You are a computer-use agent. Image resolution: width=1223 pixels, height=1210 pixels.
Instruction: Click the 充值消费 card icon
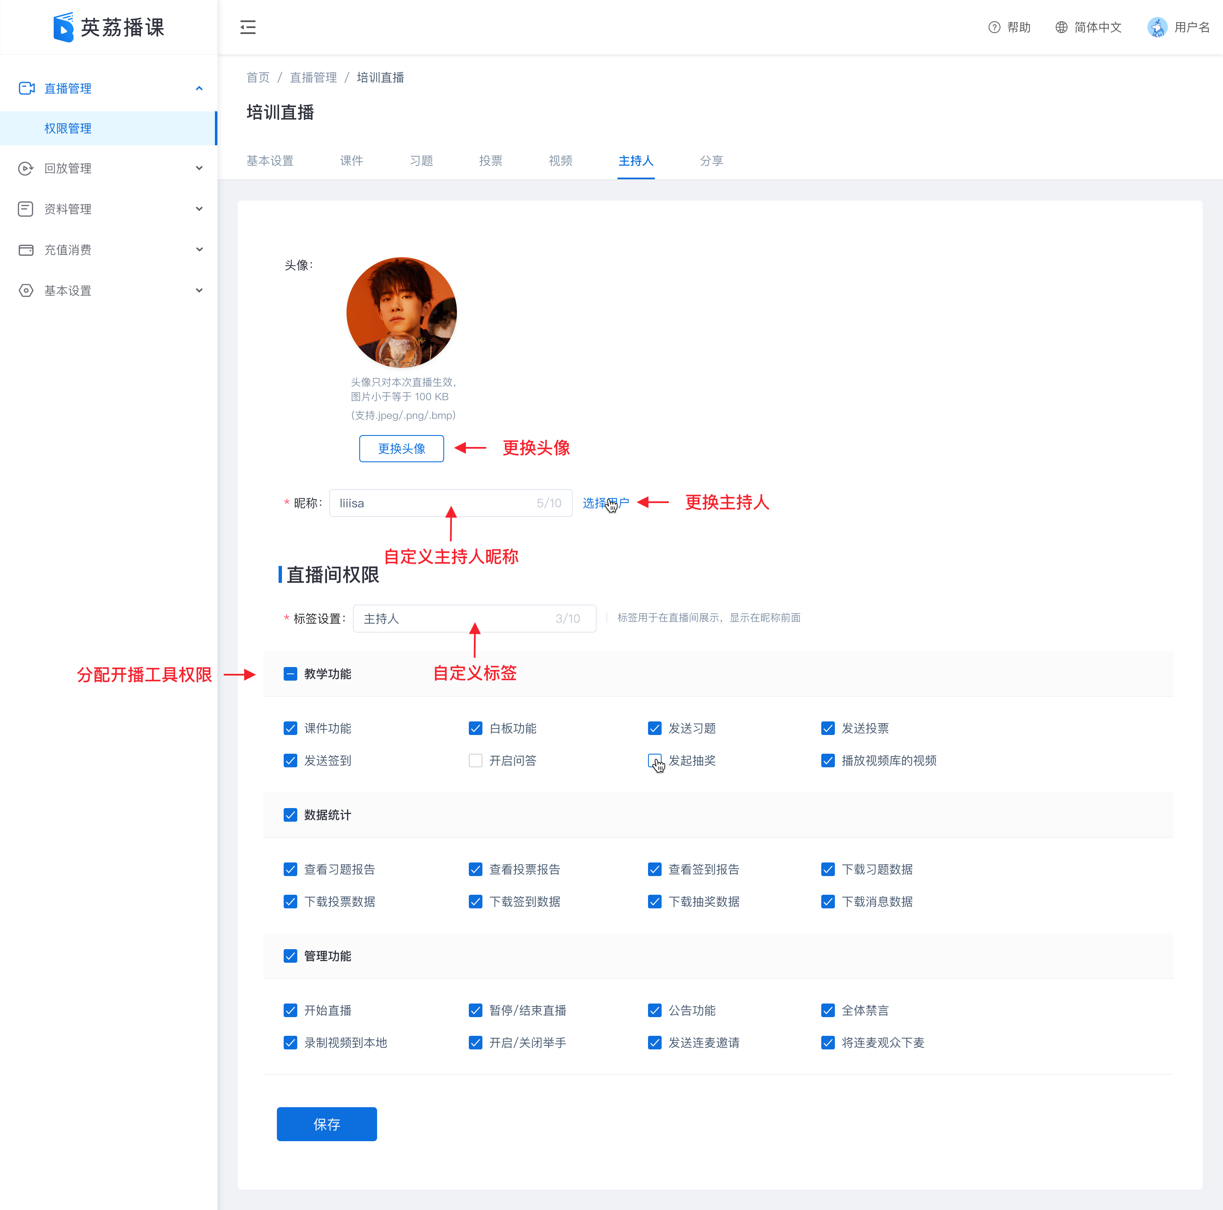[26, 250]
